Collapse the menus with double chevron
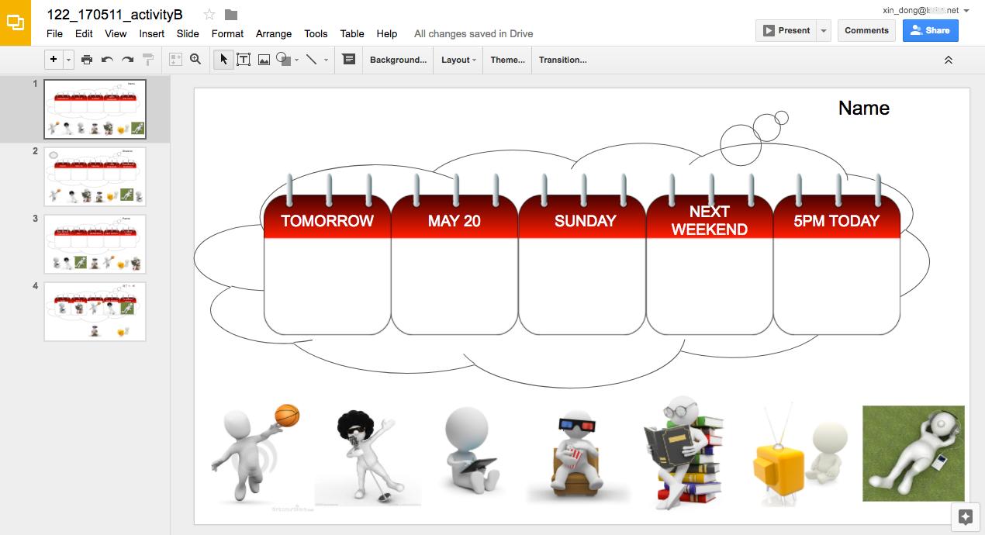This screenshot has height=535, width=985. tap(948, 60)
